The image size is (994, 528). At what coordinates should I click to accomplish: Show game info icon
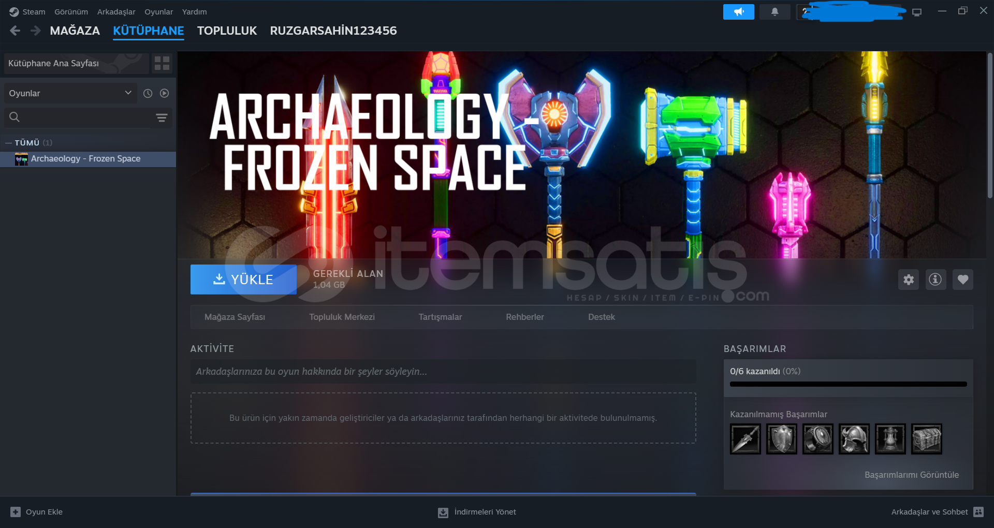pyautogui.click(x=935, y=280)
